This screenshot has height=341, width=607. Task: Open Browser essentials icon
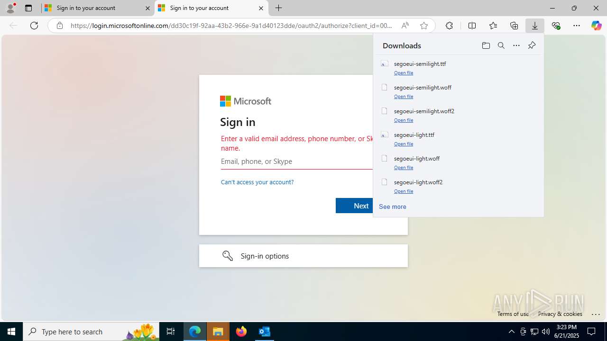coord(556,26)
